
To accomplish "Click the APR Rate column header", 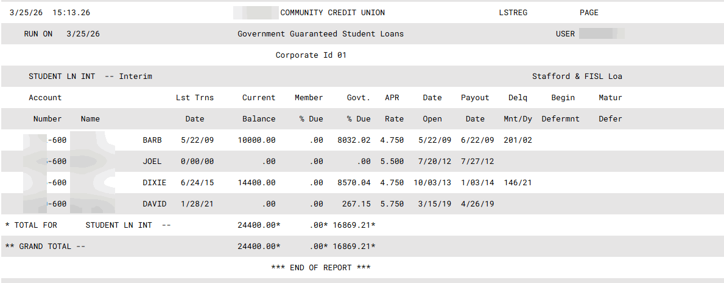I will (392, 108).
